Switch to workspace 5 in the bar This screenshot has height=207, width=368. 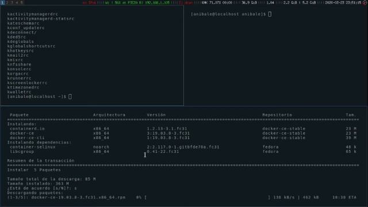[21, 2]
